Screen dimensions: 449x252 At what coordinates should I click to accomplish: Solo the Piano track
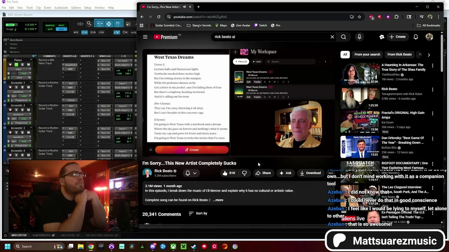point(22,64)
